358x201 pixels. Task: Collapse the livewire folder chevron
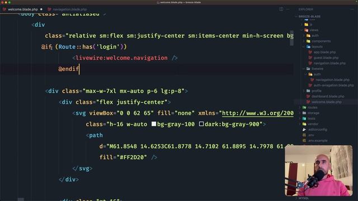tap(304, 69)
